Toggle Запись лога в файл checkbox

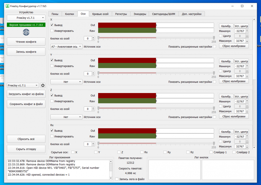click(x=117, y=179)
